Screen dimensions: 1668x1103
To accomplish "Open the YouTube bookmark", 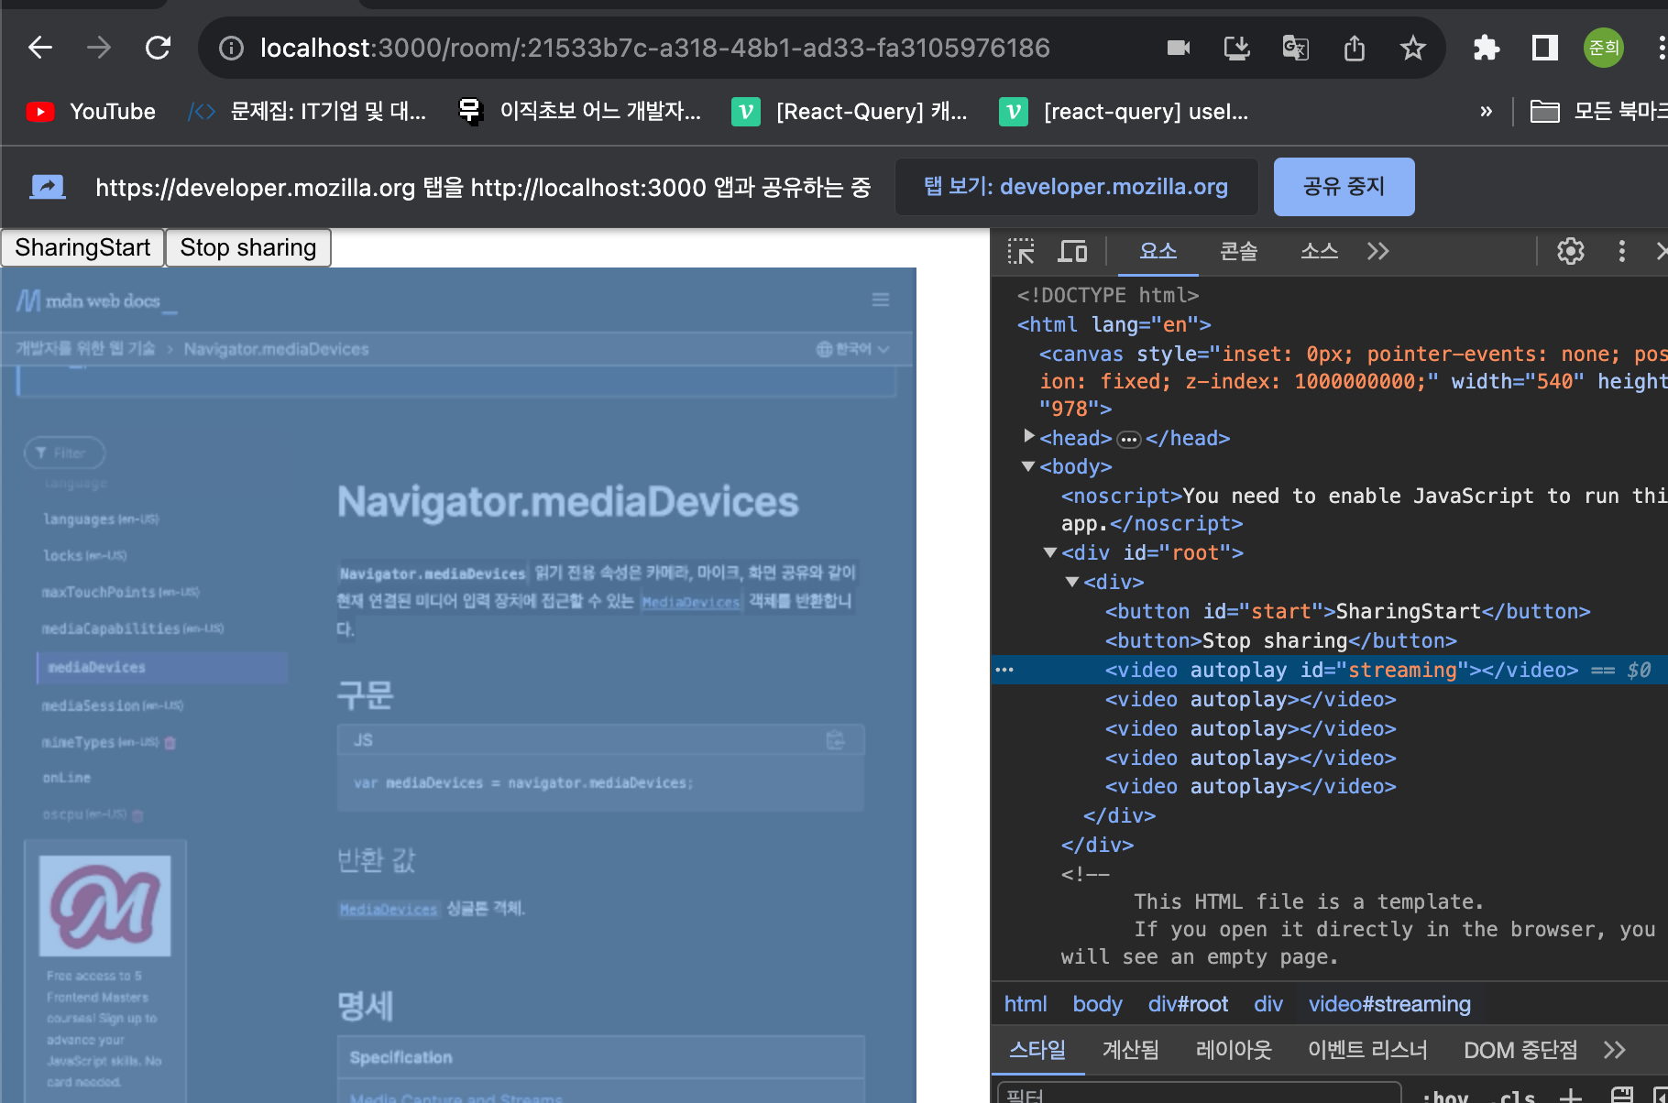I will [91, 112].
